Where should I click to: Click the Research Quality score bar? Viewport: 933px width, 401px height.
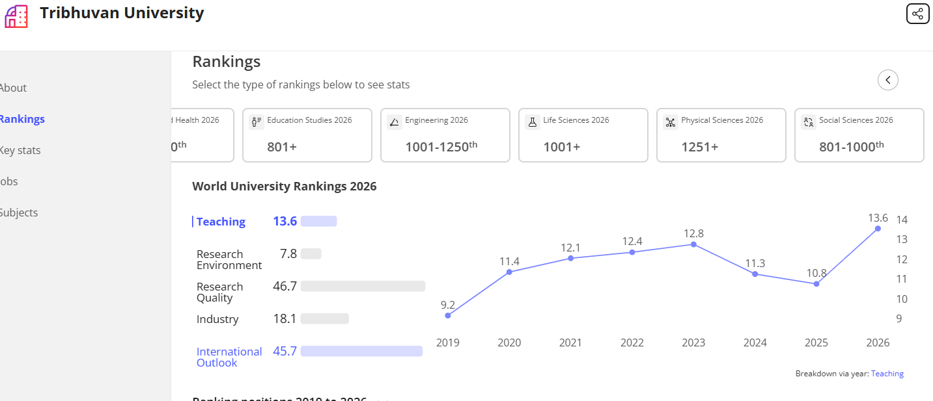pos(363,286)
